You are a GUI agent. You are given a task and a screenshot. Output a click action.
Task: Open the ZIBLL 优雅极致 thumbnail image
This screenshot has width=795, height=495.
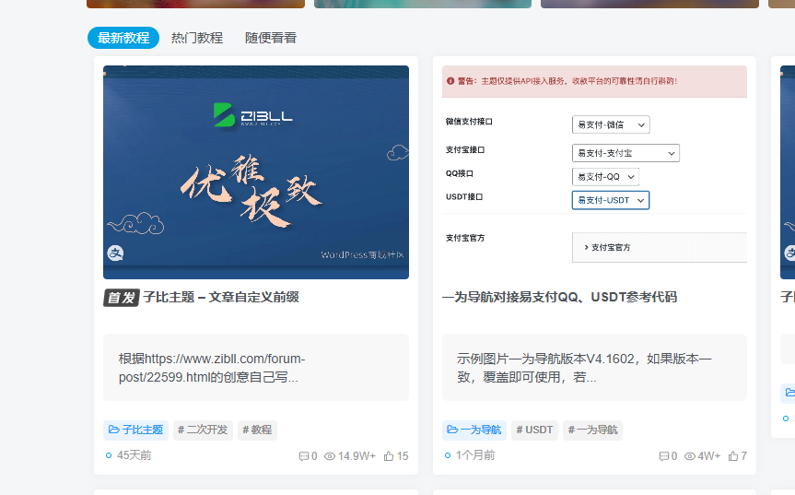click(x=256, y=172)
